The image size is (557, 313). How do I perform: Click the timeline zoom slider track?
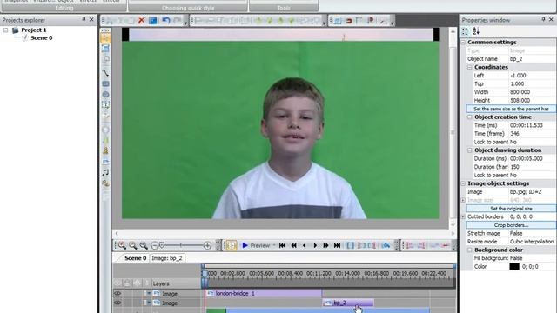[x=181, y=245]
